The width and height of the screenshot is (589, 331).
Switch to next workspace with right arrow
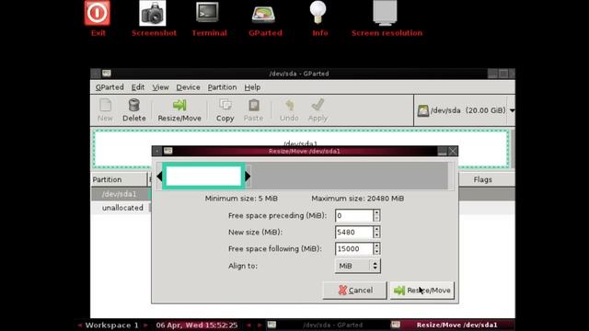145,325
